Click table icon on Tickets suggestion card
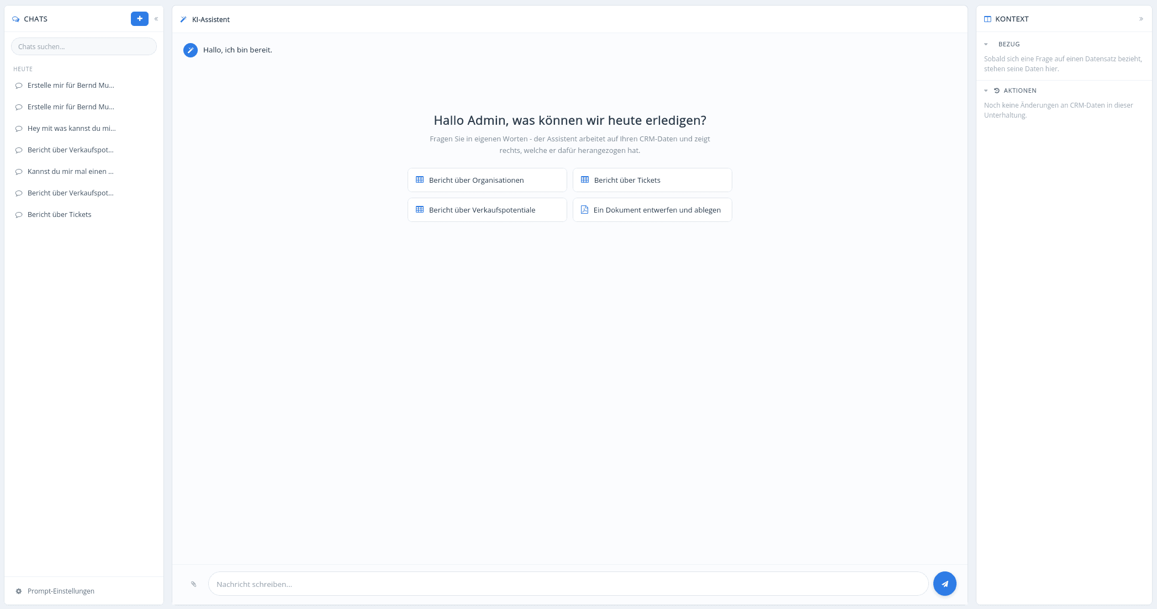Image resolution: width=1157 pixels, height=609 pixels. pos(585,180)
